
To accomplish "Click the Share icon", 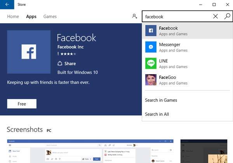I will (60, 64).
